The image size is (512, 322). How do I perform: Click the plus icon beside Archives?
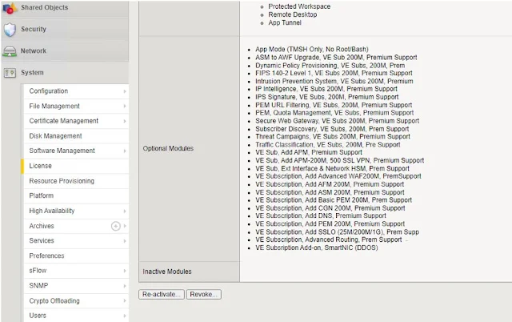[x=115, y=227]
